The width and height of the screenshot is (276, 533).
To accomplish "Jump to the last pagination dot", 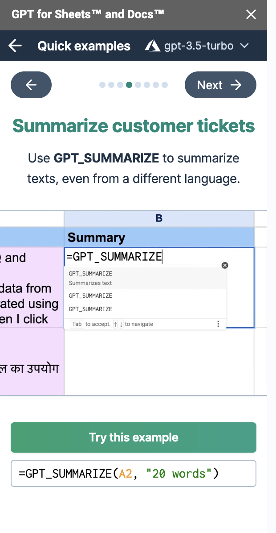I will pos(165,85).
